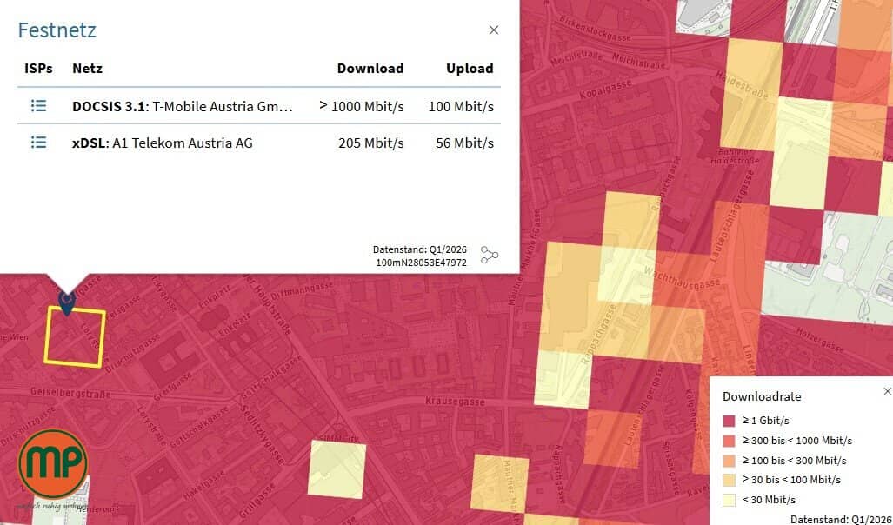The height and width of the screenshot is (525, 893).
Task: Click the Upload column header
Action: 470,69
